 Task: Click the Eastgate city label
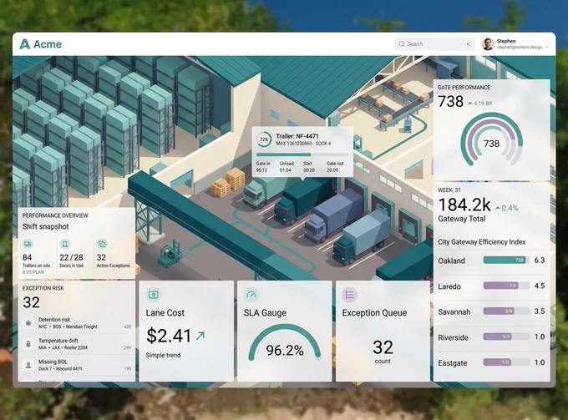[453, 362]
